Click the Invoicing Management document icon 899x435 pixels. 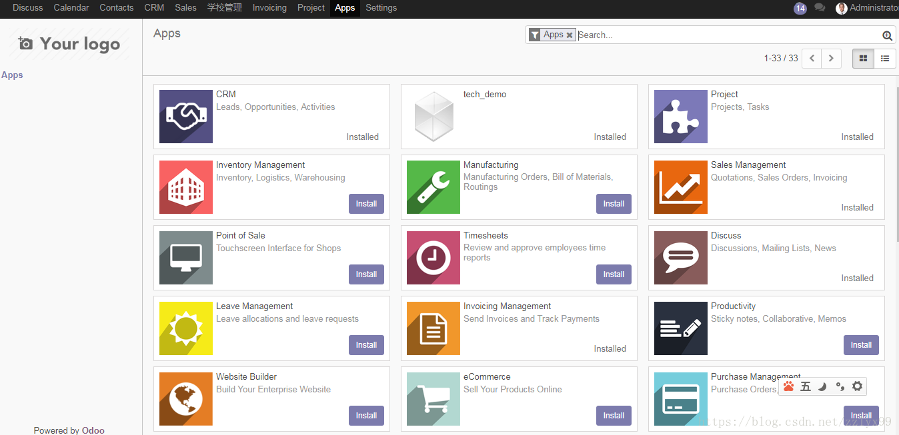pyautogui.click(x=433, y=328)
